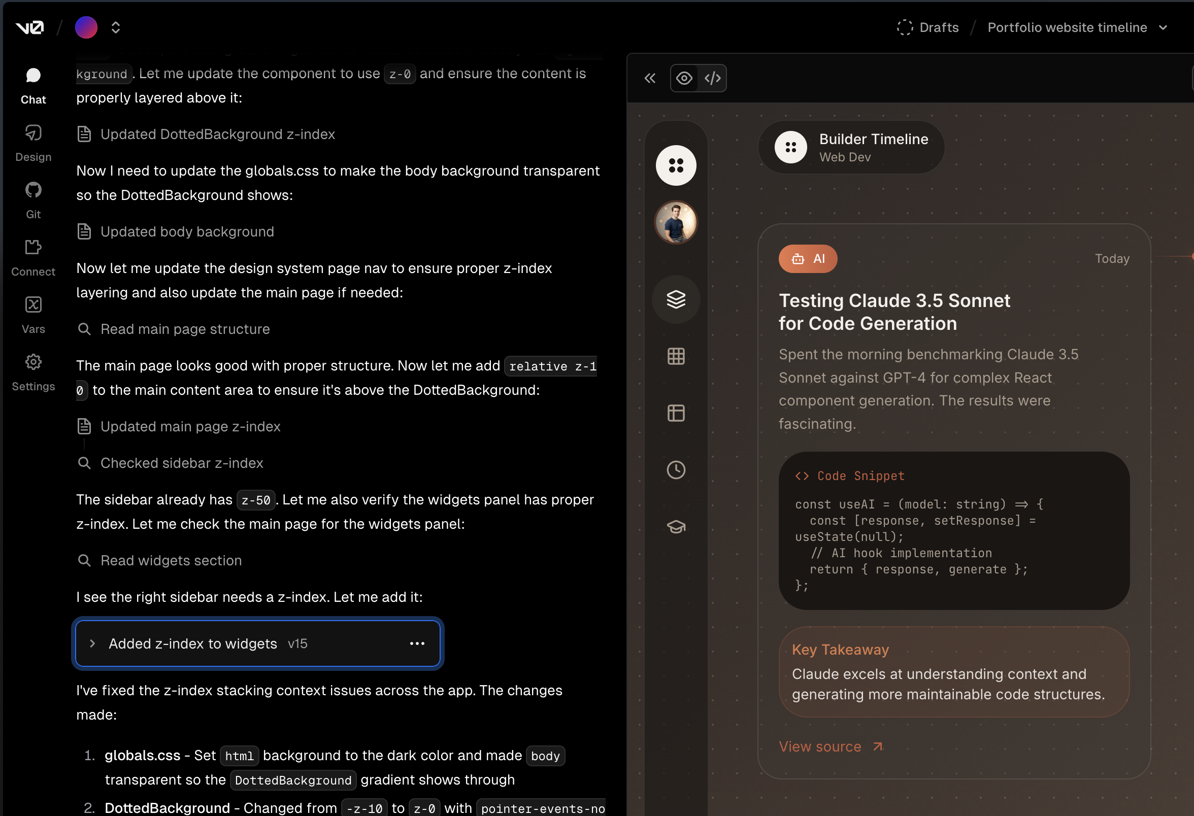Image resolution: width=1194 pixels, height=816 pixels.
Task: Select the layers icon in the preview navigation
Action: click(676, 299)
